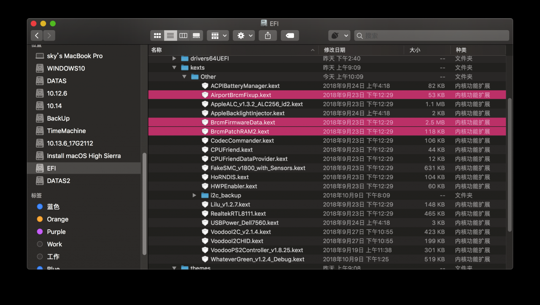
Task: Switch to column view in toolbar
Action: click(183, 35)
